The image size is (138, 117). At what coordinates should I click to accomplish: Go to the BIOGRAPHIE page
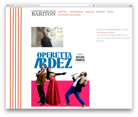(x=76, y=12)
